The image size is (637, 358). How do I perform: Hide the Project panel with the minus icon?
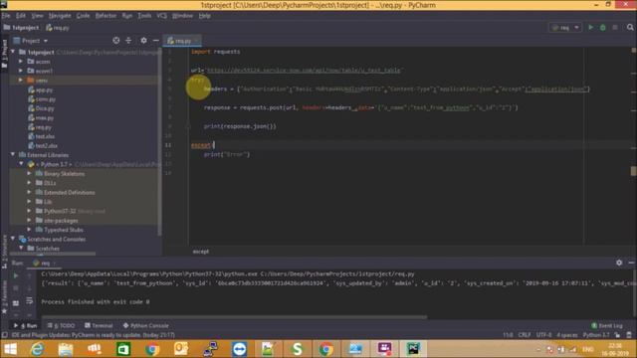click(x=156, y=40)
